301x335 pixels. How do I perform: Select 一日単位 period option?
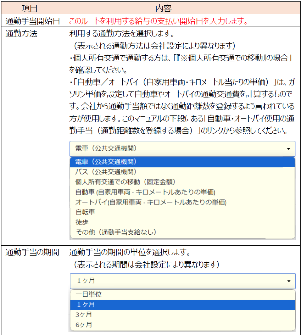pos(89,294)
